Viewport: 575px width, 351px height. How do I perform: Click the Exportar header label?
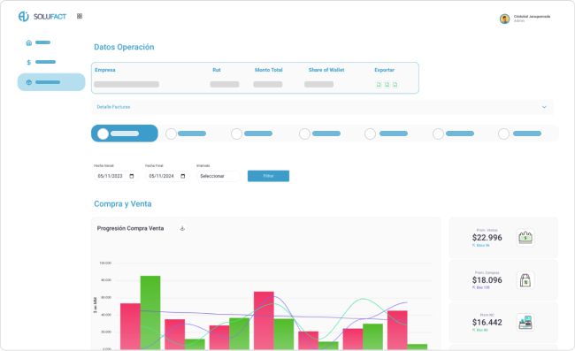[x=384, y=70]
